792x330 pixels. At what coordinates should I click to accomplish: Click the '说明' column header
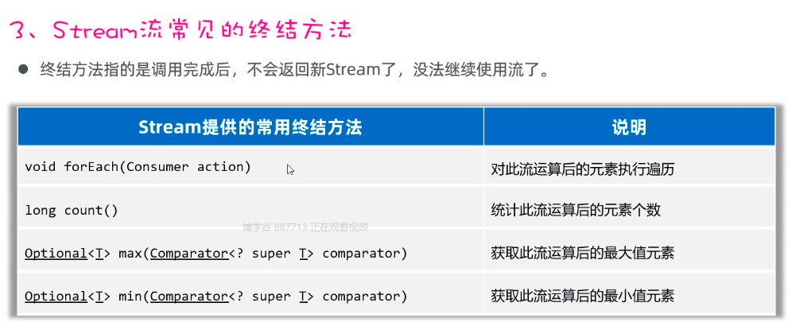(628, 127)
